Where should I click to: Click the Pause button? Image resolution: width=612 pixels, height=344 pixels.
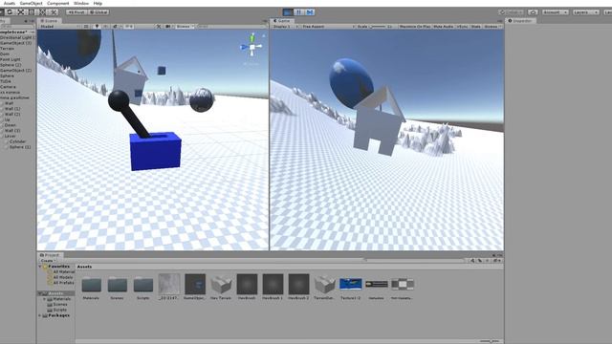click(299, 12)
